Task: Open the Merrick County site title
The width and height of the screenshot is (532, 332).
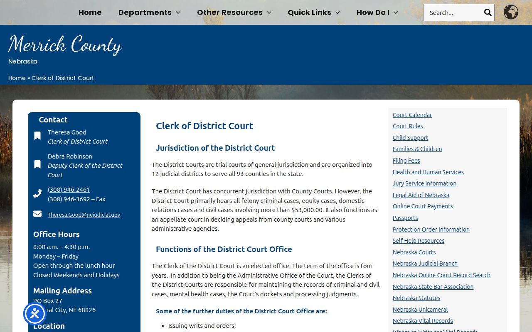Action: [65, 44]
